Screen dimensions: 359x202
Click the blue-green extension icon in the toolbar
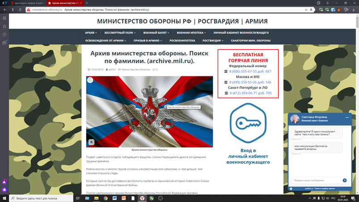[x=333, y=9]
